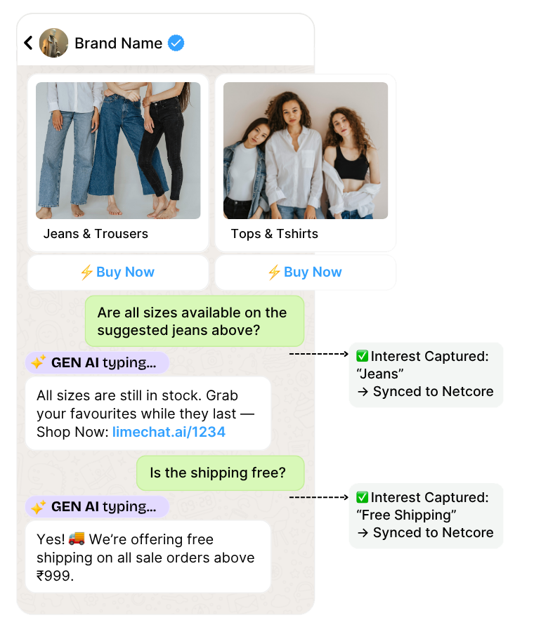Select the 'Is the shipping free?' message
Image resolution: width=560 pixels, height=632 pixels.
220,473
